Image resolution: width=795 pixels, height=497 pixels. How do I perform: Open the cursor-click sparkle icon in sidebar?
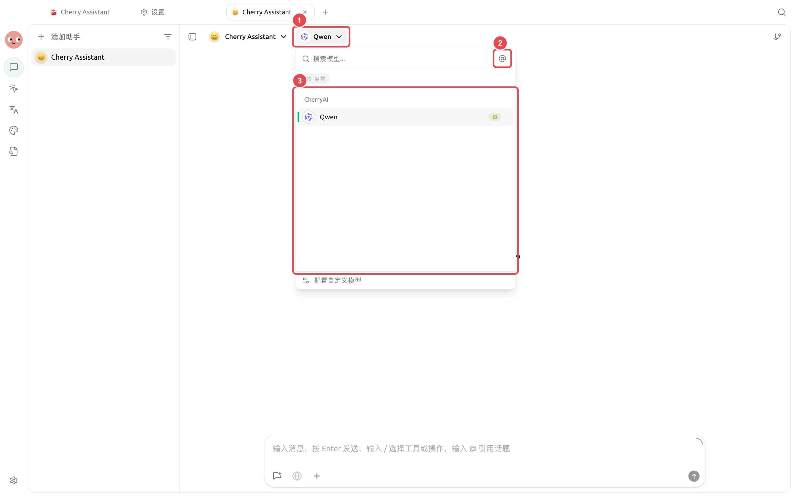pyautogui.click(x=14, y=88)
